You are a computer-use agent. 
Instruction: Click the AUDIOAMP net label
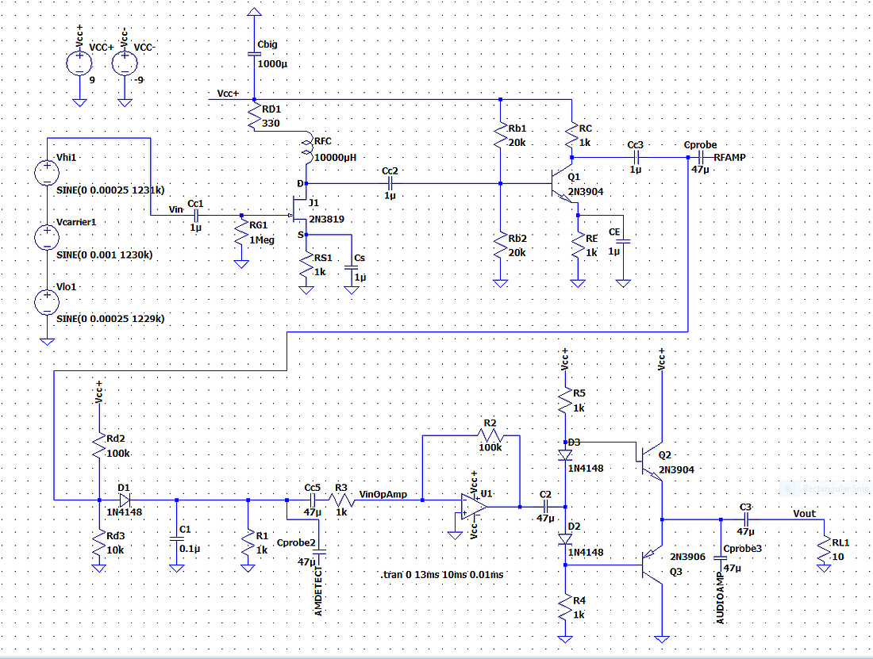tap(721, 600)
